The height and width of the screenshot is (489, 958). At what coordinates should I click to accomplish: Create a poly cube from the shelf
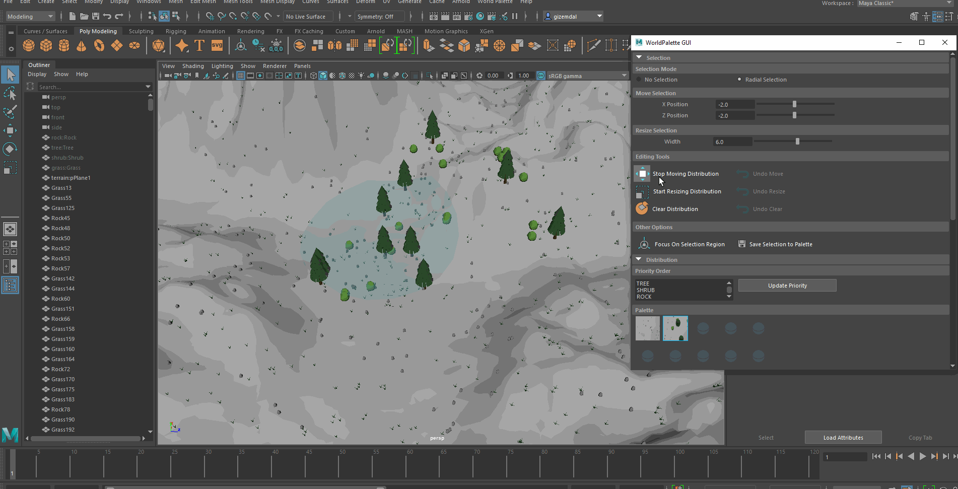pyautogui.click(x=46, y=46)
